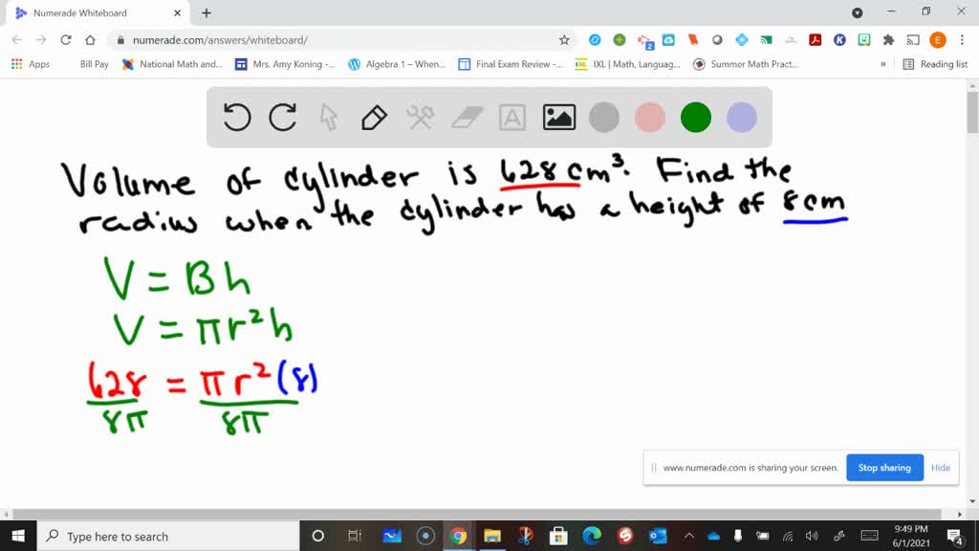
Task: Click the Redo arrow on the whiteboard toolbar
Action: pyautogui.click(x=281, y=117)
